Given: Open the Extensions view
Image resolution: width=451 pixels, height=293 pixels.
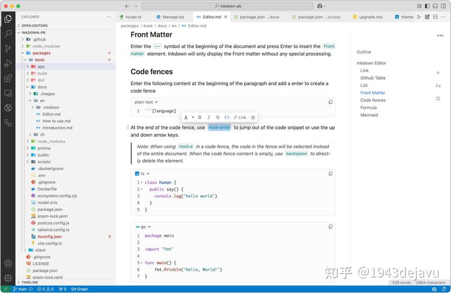Looking at the screenshot, I should point(8,79).
